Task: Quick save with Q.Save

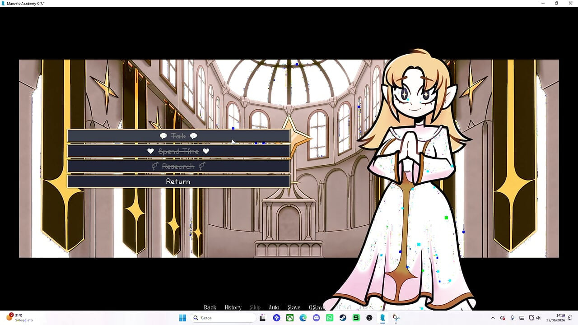Action: point(317,307)
